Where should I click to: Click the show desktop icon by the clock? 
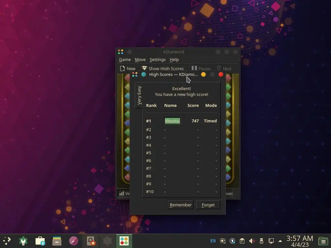pos(323,241)
